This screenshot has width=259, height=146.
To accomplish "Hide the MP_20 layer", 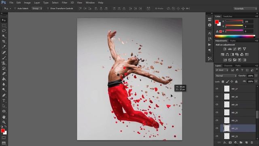I will coord(217,113).
